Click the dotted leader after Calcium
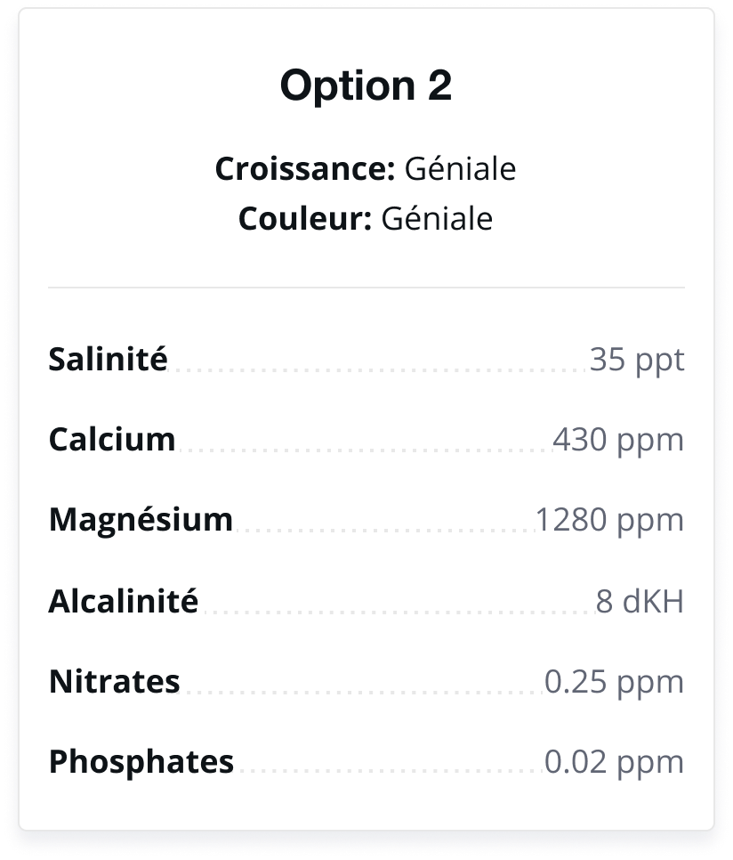This screenshot has width=733, height=860. (x=364, y=450)
